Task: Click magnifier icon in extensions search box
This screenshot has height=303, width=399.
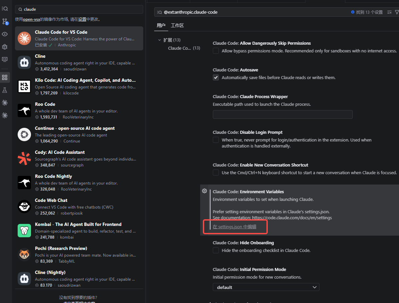Action: point(20,9)
